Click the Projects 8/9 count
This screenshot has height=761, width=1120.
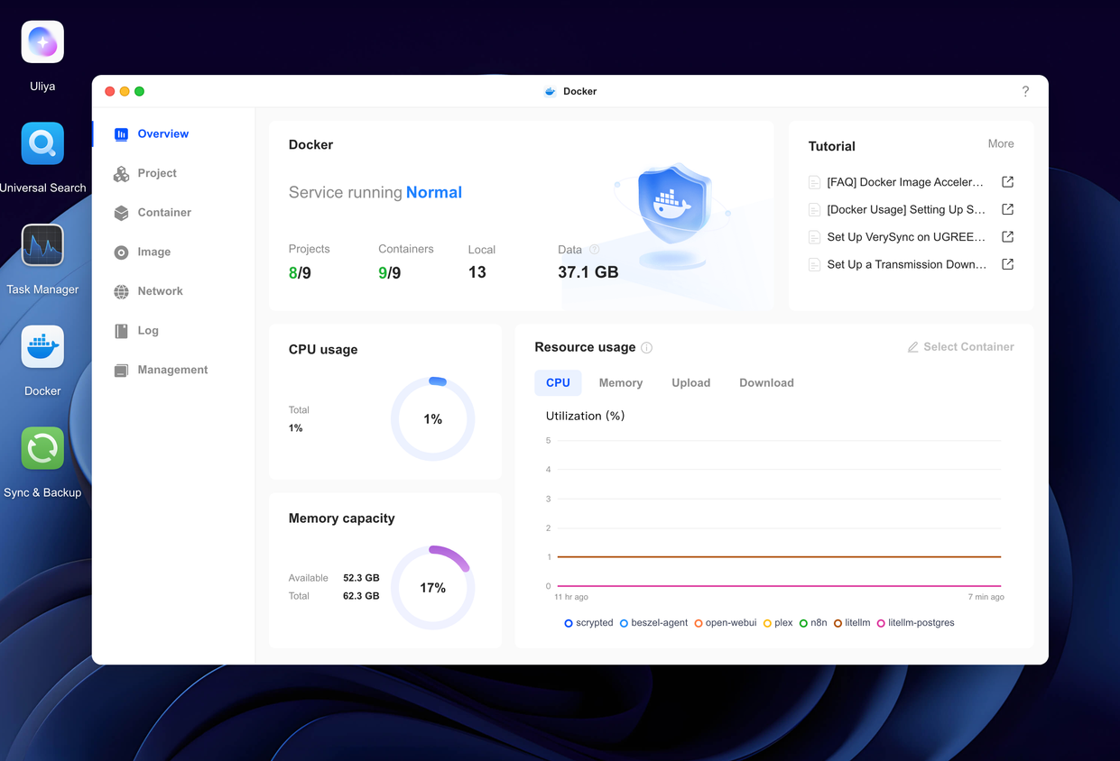[300, 272]
